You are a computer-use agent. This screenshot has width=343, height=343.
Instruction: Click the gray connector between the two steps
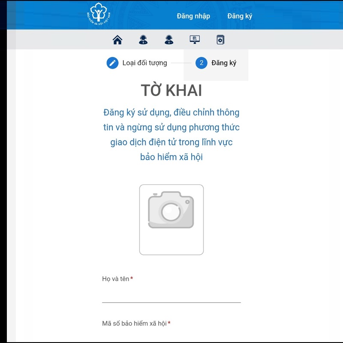[182, 63]
